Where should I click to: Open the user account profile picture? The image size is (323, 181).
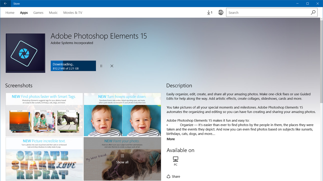point(221,12)
